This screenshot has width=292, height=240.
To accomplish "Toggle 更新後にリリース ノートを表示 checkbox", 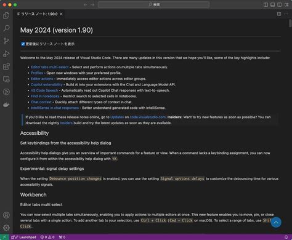I will tap(23, 44).
